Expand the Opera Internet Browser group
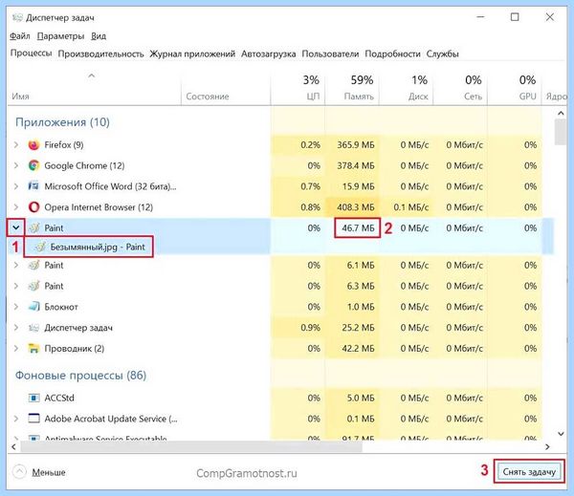The width and height of the screenshot is (574, 496). pyautogui.click(x=16, y=207)
